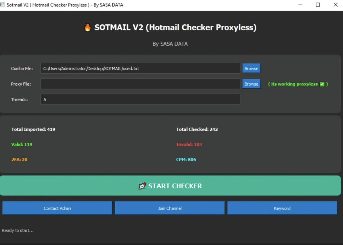
Task: Click Browse next to Combo File
Action: click(251, 68)
